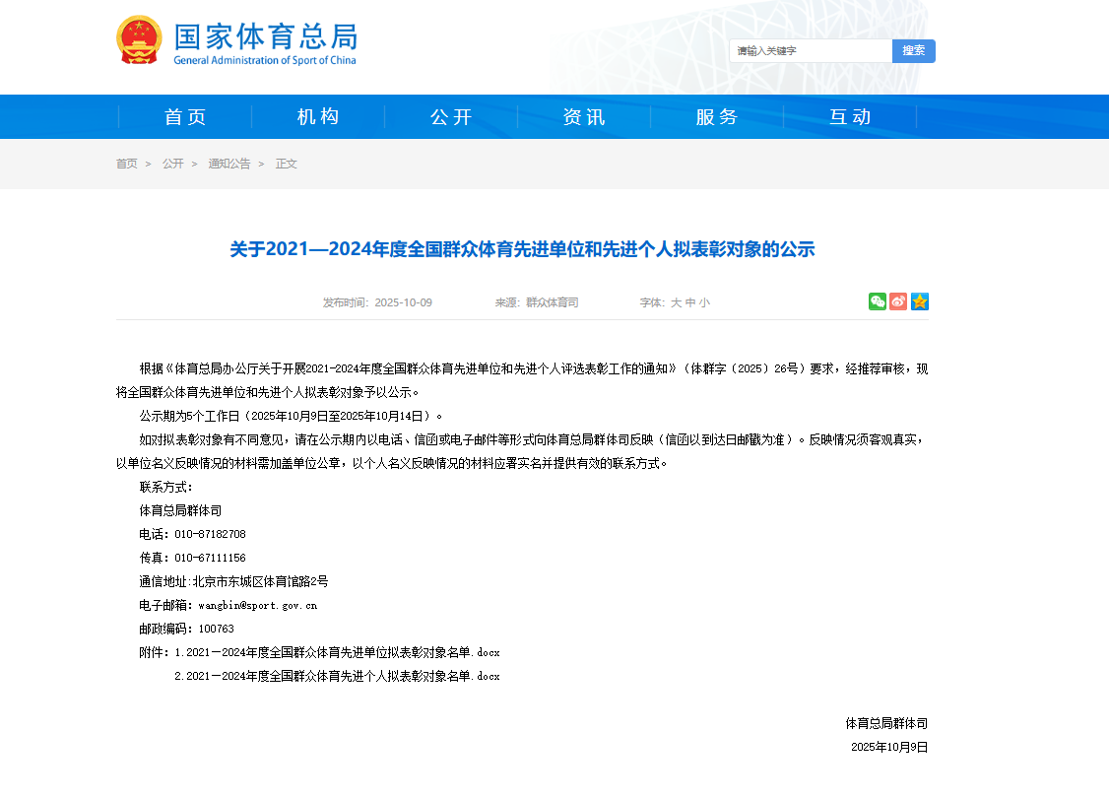Screen dimensions: 1109x799
Task: Set font size to small (小)
Action: tap(704, 303)
